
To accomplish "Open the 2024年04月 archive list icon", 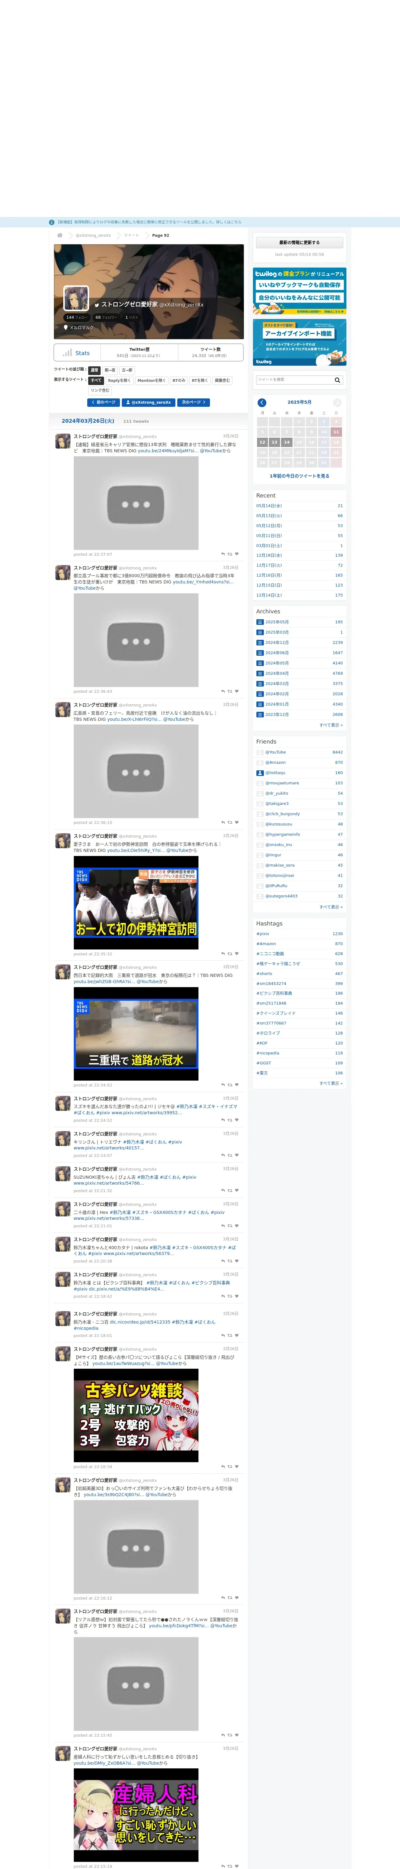I will tap(260, 673).
